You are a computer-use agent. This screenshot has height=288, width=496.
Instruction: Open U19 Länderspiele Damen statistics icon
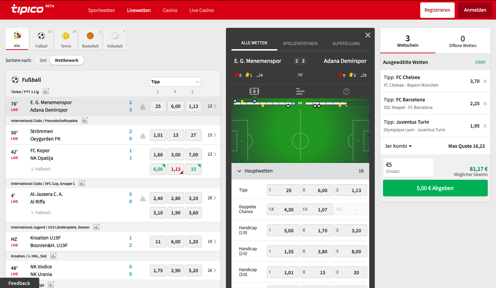(x=96, y=227)
